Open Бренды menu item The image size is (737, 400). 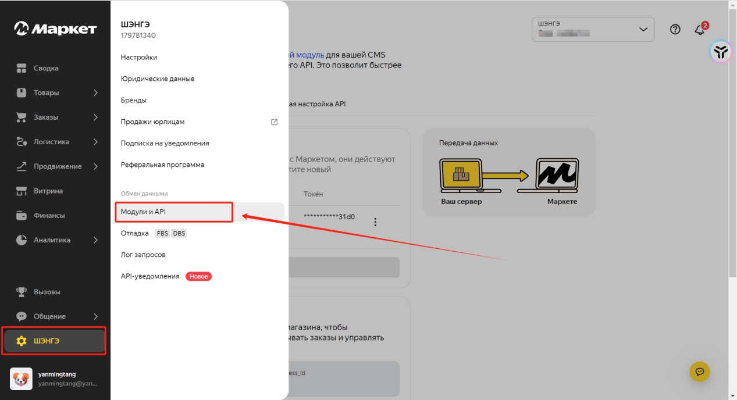pos(134,100)
